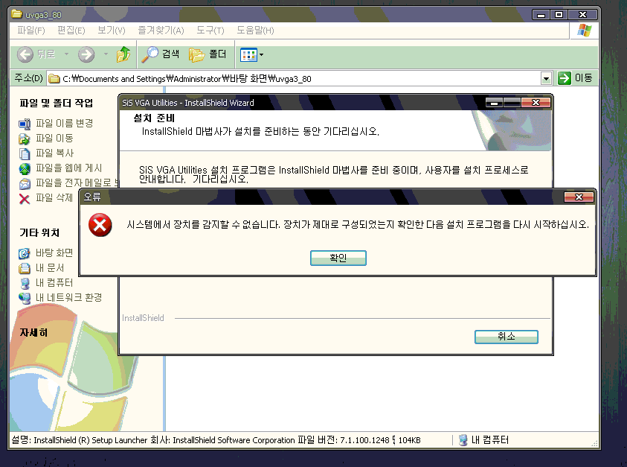
Task: Click the folder icon in the address bar
Action: pyautogui.click(x=54, y=78)
